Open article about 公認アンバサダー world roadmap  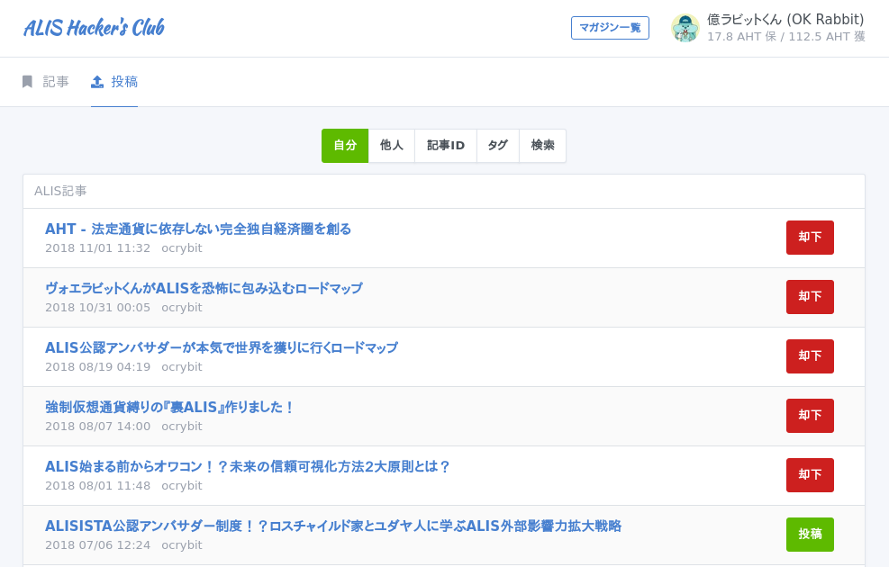[x=221, y=347]
